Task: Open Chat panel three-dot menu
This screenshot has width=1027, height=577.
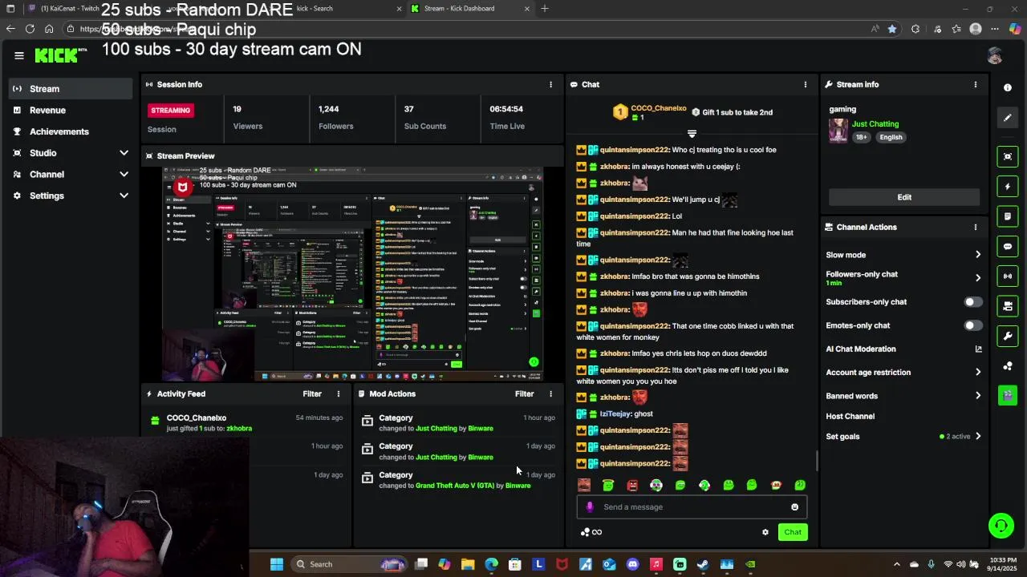Action: (x=806, y=84)
